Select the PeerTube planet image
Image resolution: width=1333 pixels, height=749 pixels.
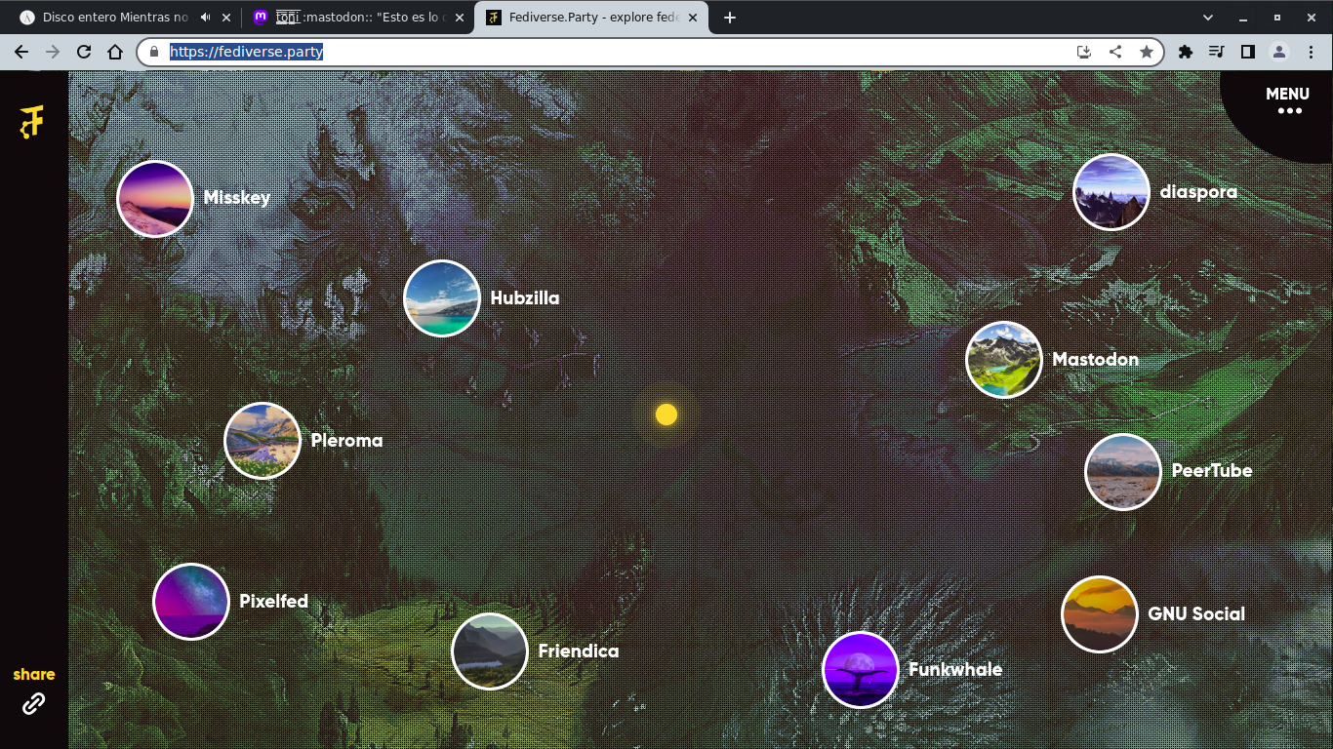pos(1123,472)
